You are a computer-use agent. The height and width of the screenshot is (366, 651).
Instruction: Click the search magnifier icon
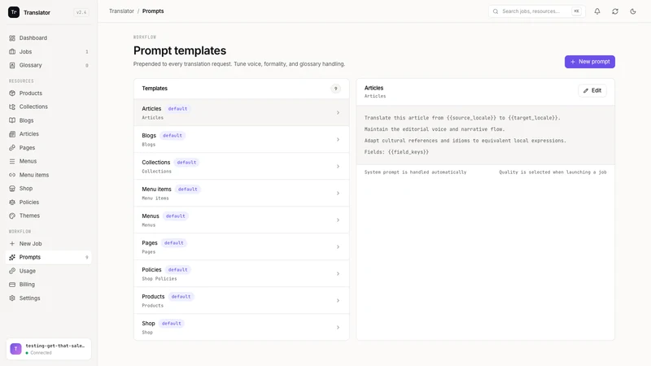[496, 11]
